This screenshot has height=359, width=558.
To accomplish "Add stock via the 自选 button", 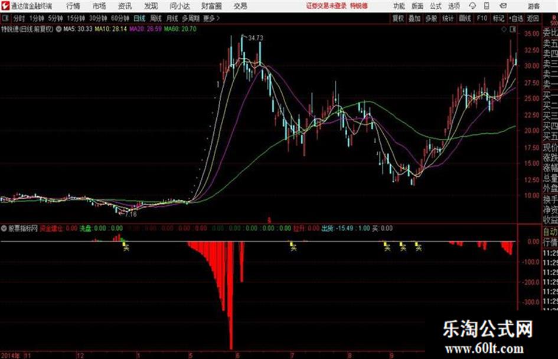I will click(x=516, y=18).
